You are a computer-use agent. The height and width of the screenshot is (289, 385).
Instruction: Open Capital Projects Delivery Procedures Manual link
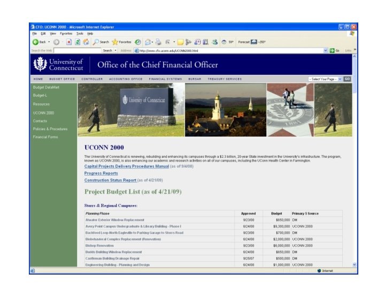click(x=127, y=166)
